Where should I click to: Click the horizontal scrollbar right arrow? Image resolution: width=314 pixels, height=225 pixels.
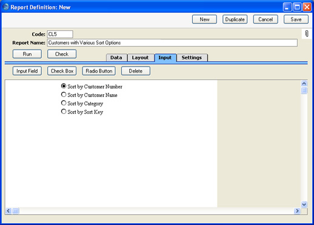click(297, 211)
